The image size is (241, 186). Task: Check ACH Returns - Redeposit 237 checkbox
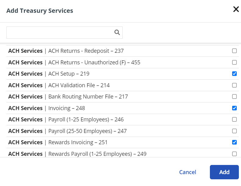pyautogui.click(x=234, y=51)
